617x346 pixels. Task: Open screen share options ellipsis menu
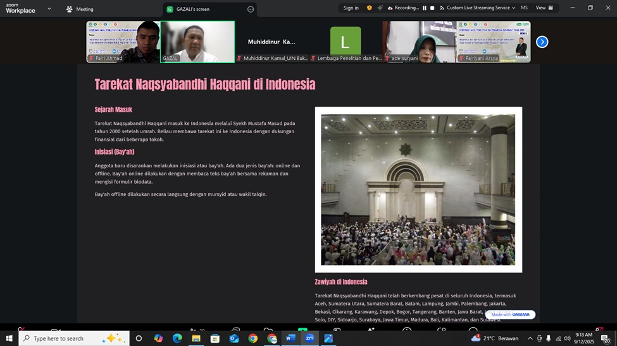(x=251, y=9)
